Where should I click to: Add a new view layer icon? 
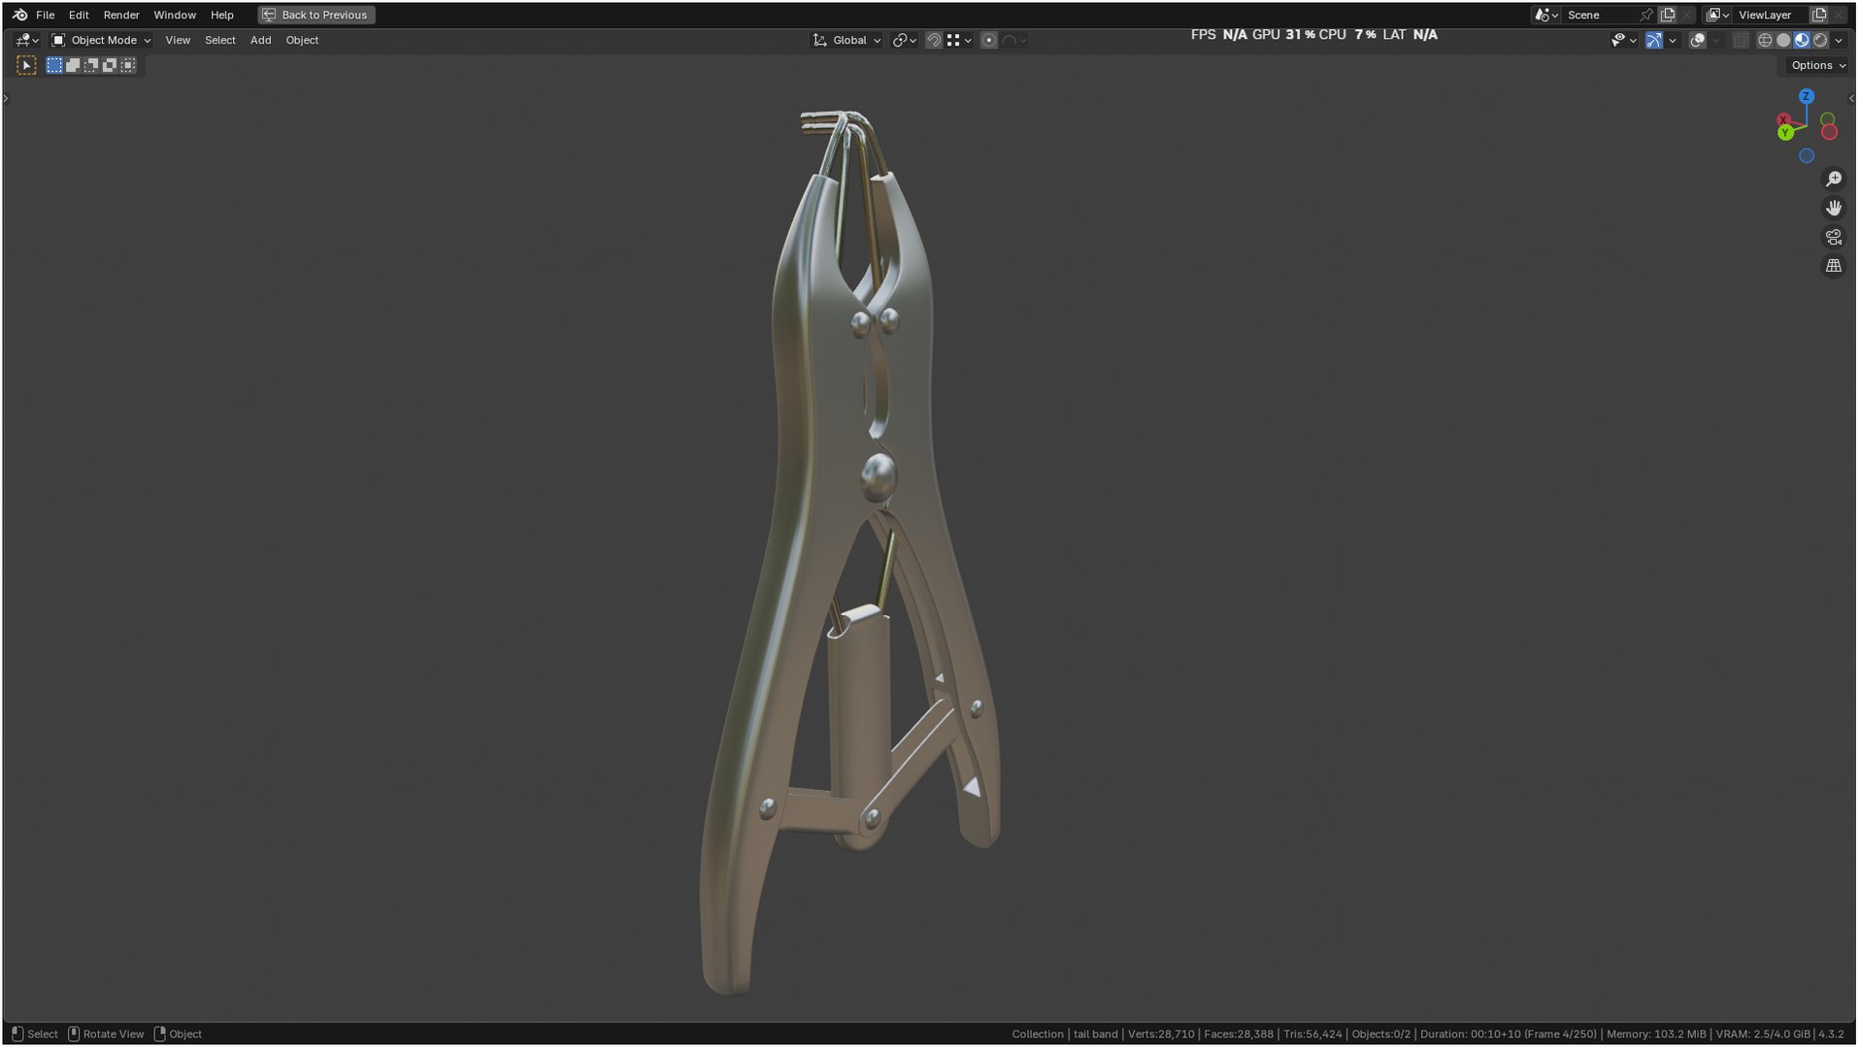click(1819, 15)
